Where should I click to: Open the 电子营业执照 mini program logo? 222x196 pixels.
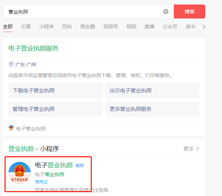click(x=20, y=173)
